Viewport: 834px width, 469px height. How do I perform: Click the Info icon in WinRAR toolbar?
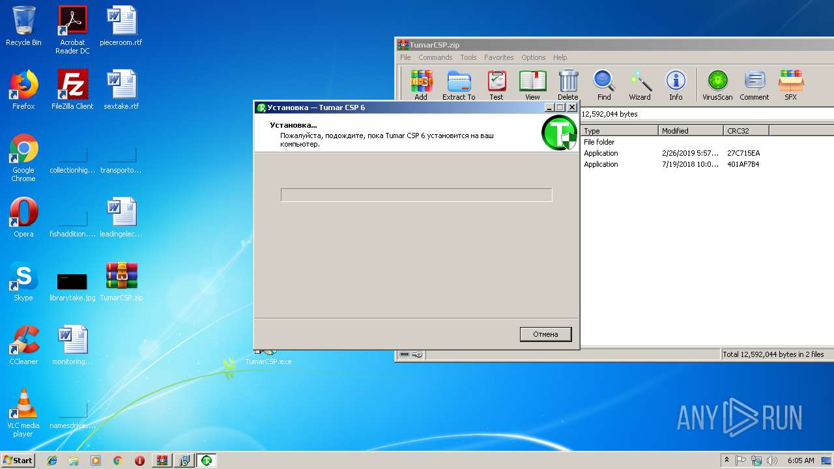point(676,85)
